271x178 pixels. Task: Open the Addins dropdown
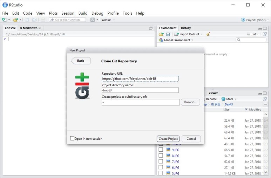click(108, 20)
